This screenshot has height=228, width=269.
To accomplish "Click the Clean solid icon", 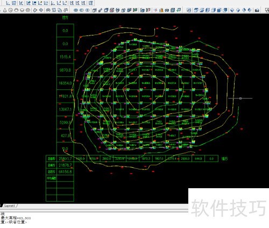I will pos(155,10).
